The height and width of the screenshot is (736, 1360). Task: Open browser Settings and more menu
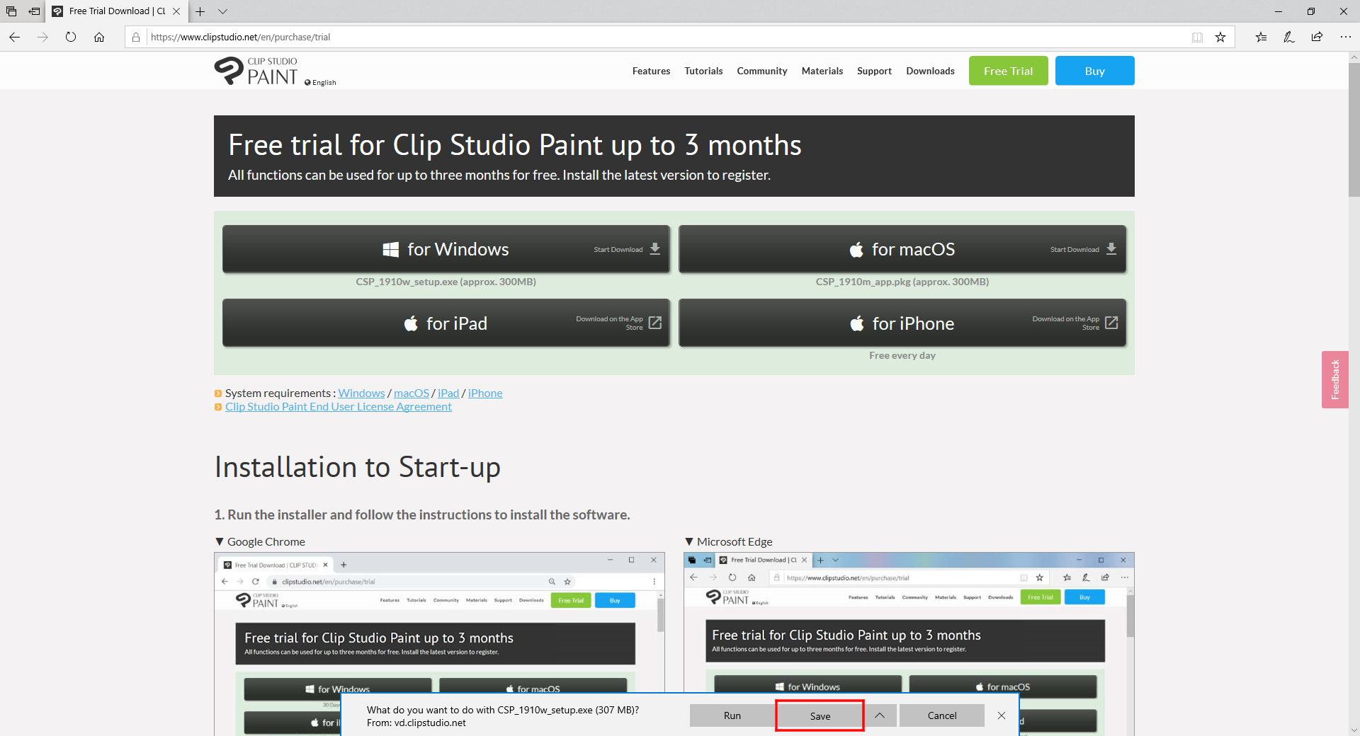tap(1345, 37)
